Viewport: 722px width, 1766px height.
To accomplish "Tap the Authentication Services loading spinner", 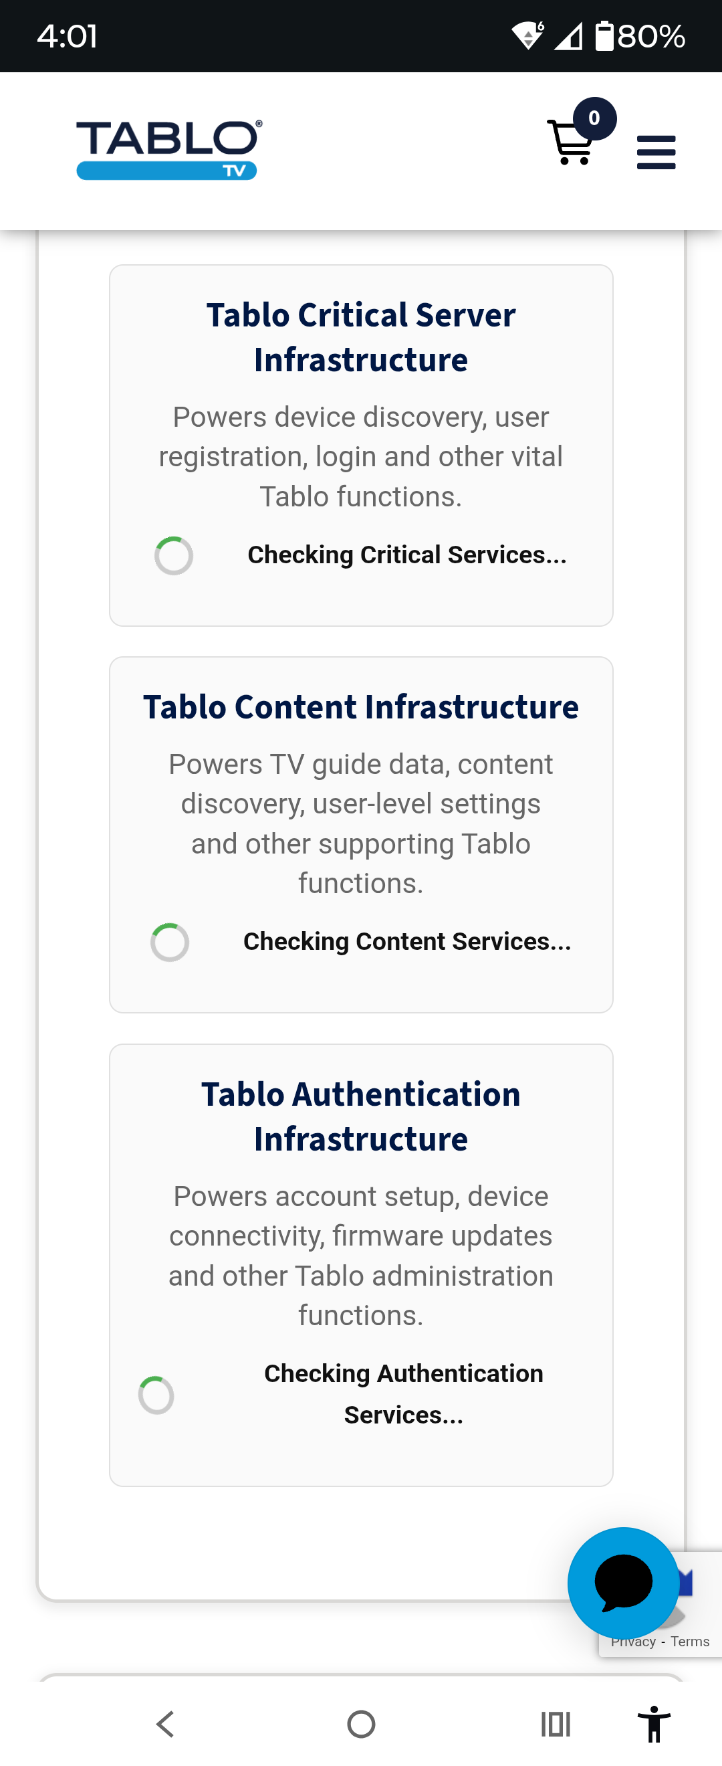I will (x=156, y=1395).
